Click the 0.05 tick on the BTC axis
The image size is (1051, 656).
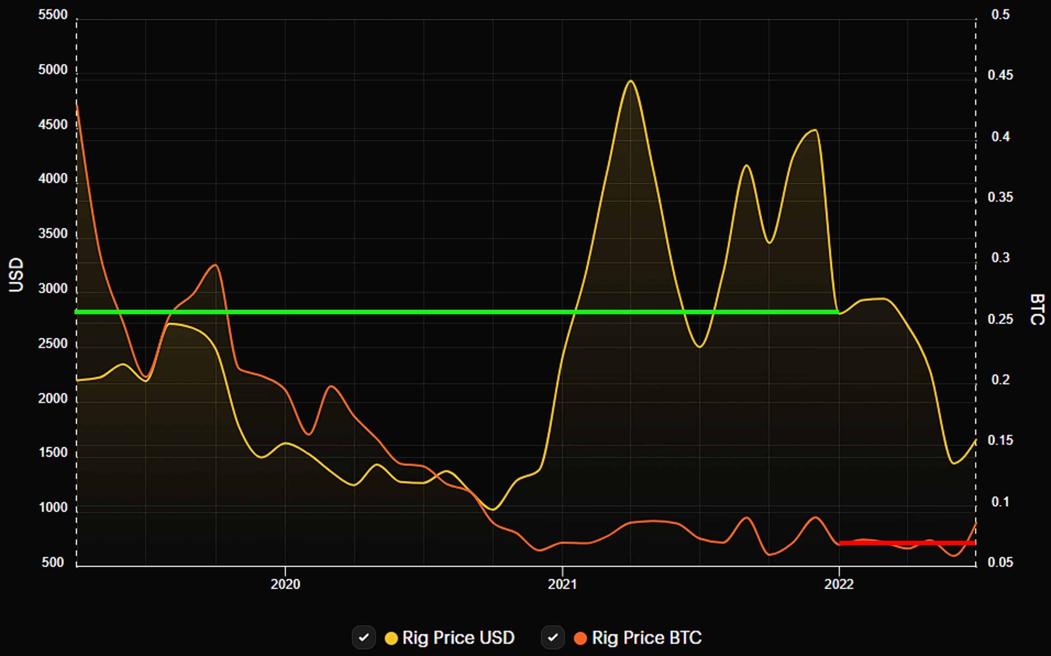click(x=1000, y=562)
